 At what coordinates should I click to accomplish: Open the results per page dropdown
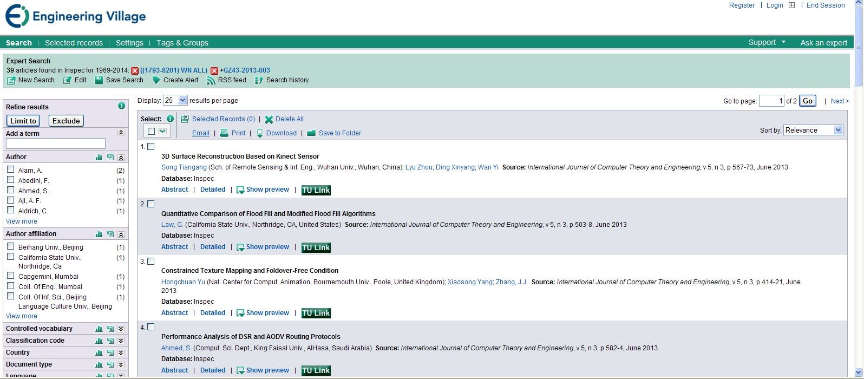(175, 100)
